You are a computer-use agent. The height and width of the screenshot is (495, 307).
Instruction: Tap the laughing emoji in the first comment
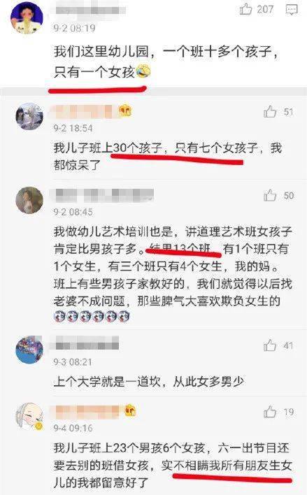[143, 71]
